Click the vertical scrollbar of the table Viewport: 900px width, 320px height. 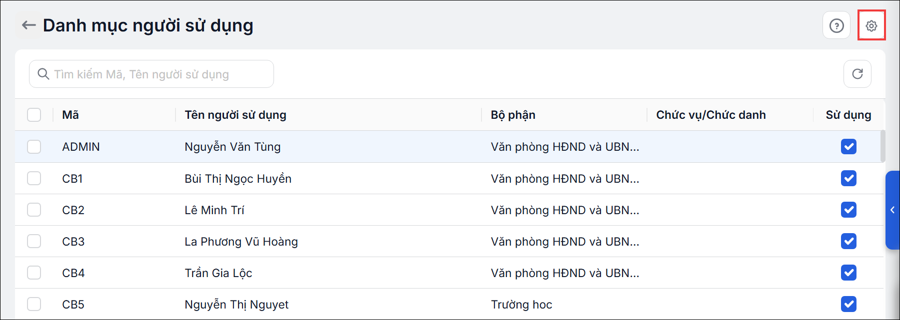[882, 146]
